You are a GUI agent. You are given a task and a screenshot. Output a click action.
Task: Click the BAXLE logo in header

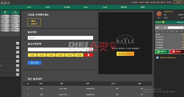5,2
